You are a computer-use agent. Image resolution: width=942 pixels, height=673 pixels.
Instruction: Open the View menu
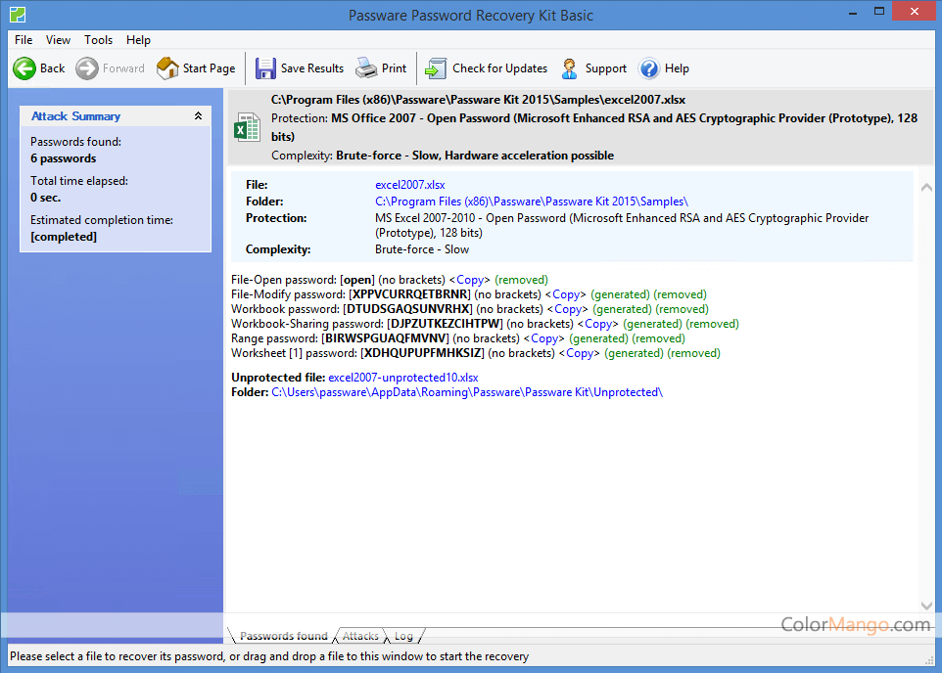pyautogui.click(x=58, y=40)
